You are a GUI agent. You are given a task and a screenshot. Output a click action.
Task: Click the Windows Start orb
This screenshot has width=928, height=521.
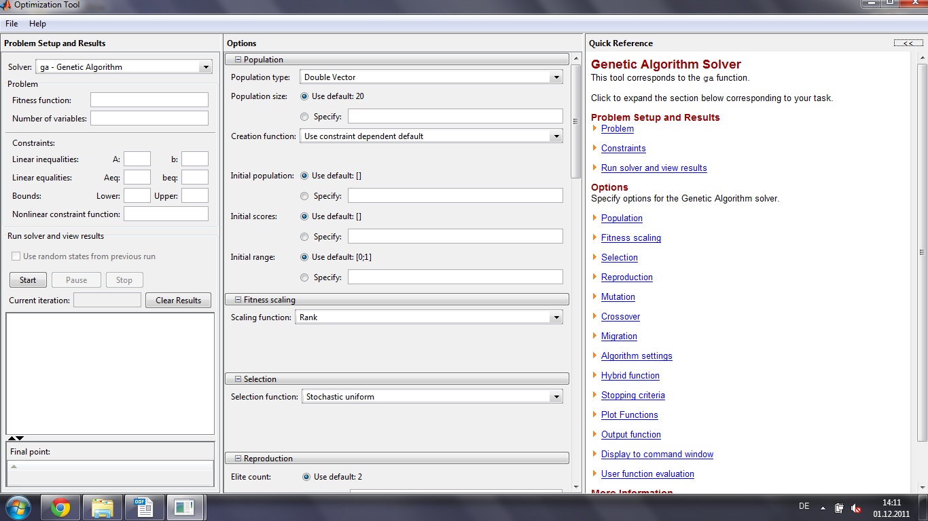point(18,507)
